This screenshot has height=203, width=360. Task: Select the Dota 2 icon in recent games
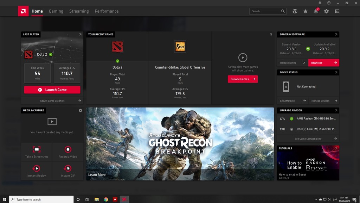point(117,47)
